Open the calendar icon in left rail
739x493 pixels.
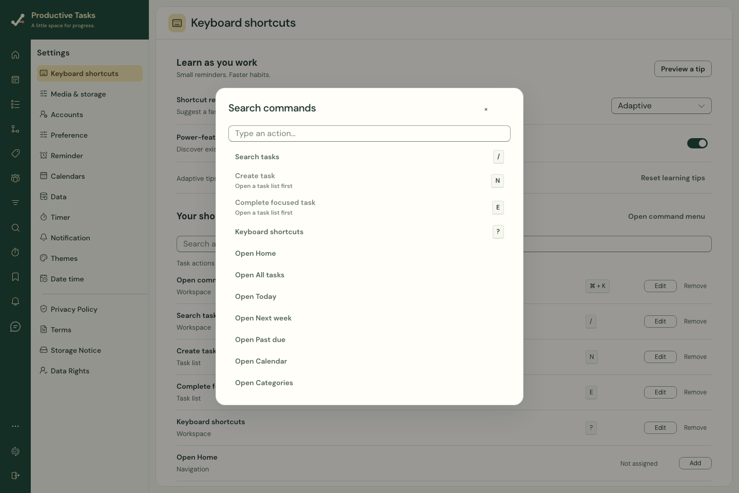click(15, 80)
